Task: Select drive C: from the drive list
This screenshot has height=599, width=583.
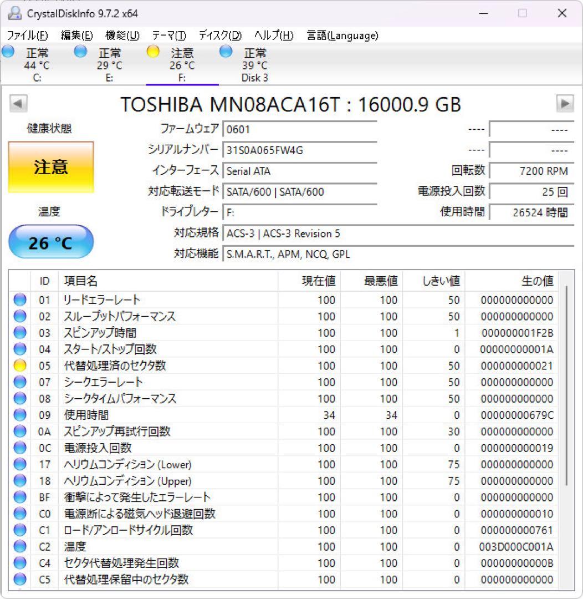Action: 37,63
